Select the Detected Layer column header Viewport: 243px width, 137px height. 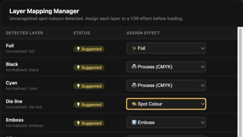pos(24,33)
